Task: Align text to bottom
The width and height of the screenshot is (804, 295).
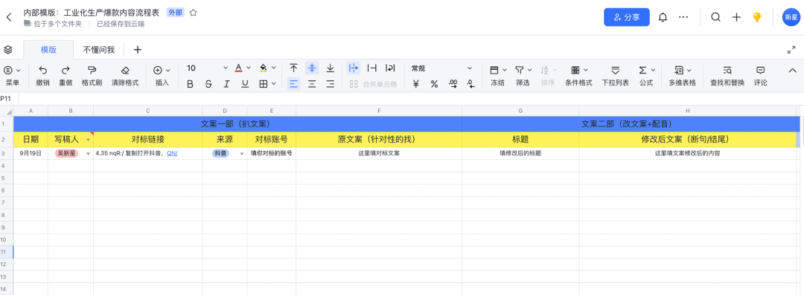Action: [331, 68]
